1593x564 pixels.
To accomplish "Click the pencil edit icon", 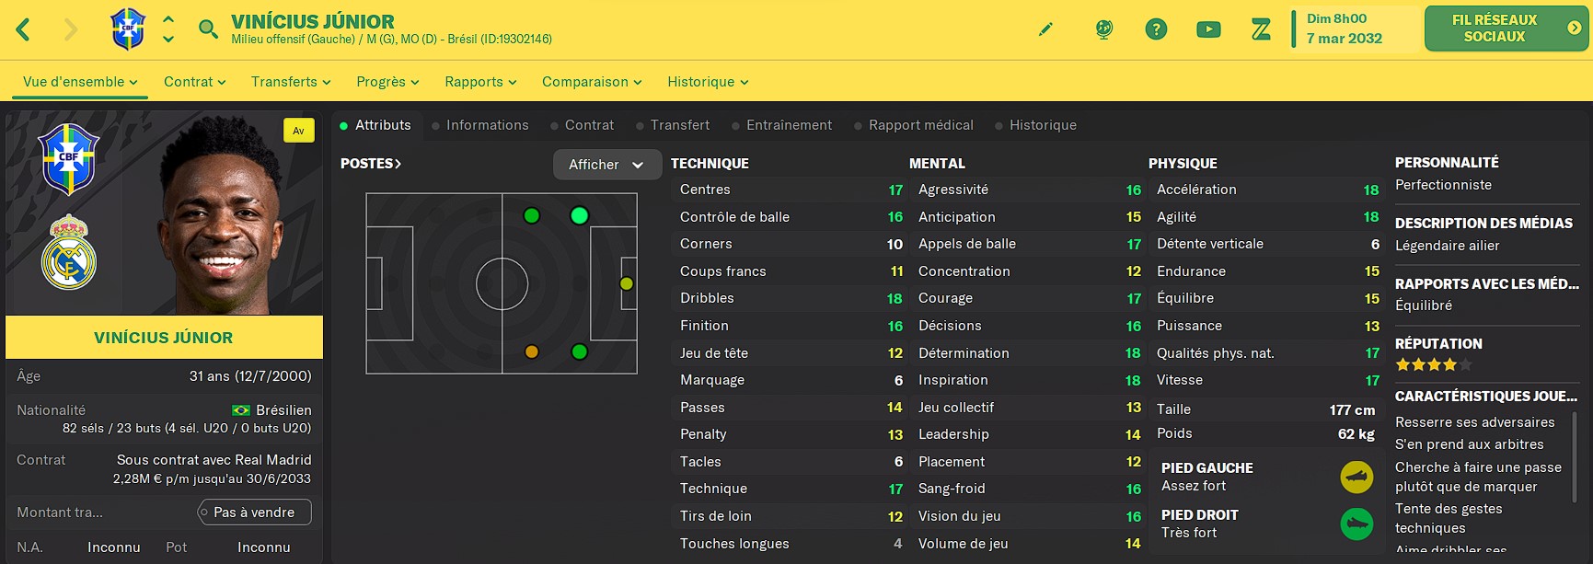I will pos(1045,29).
